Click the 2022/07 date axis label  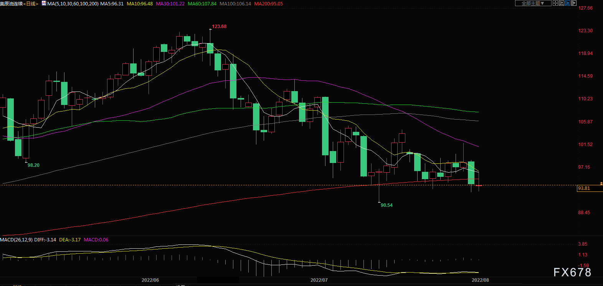pos(319,280)
